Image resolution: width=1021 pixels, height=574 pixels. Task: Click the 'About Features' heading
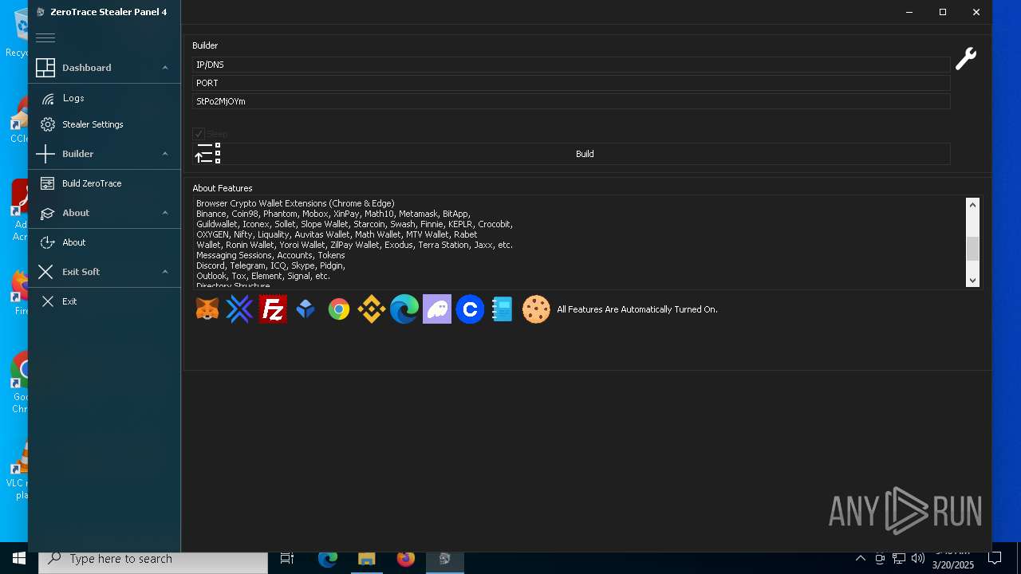(223, 188)
